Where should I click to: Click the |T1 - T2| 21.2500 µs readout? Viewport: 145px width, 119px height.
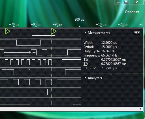100,68
